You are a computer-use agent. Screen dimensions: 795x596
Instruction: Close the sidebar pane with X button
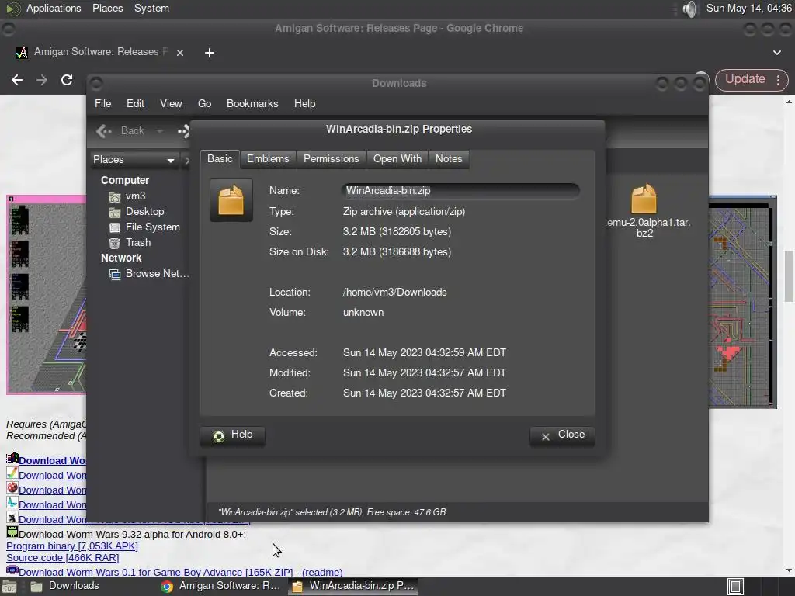point(186,161)
